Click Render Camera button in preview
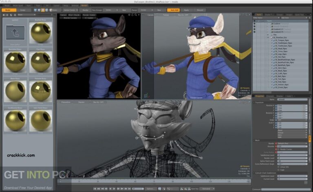Viewport: 313px width, 192px height. (x=70, y=18)
